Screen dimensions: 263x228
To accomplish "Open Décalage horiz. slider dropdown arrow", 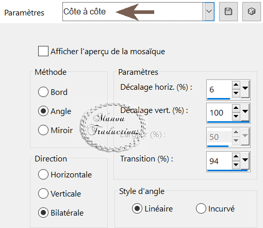I will 245,89.
